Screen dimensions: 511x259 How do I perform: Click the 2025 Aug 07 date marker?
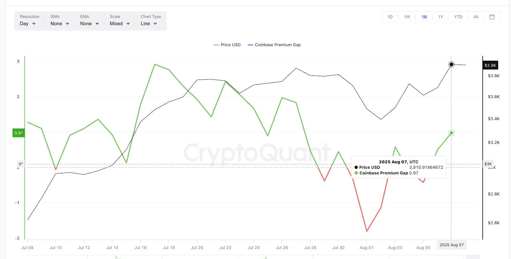(x=452, y=245)
